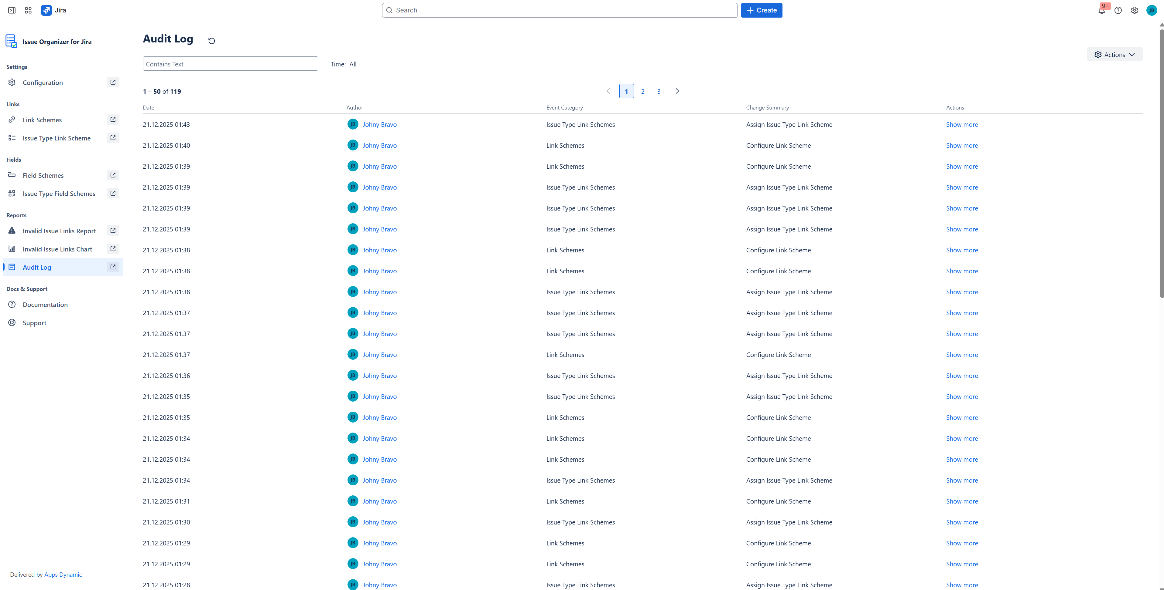The width and height of the screenshot is (1164, 590).
Task: Focus the Contains Text filter field
Action: tap(230, 64)
